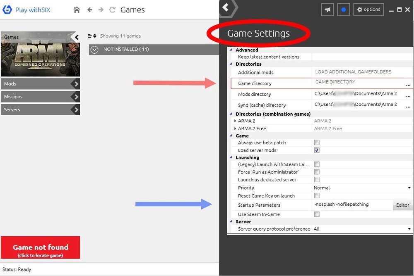Go to the Home page icon
414x276 pixels.
click(77, 10)
